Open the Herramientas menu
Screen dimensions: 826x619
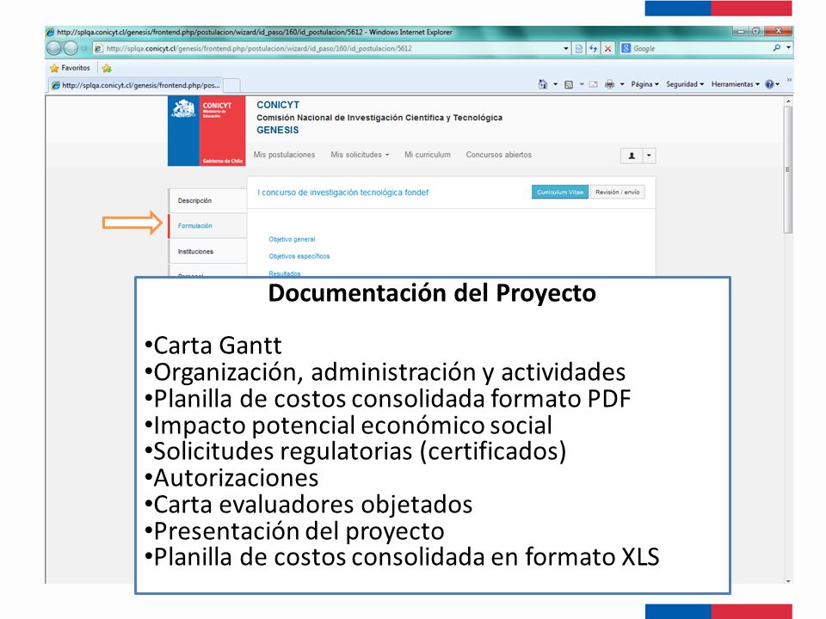tap(736, 84)
